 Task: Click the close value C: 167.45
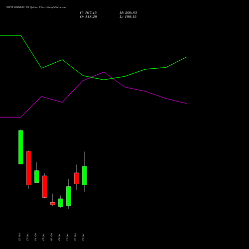pos(88,13)
